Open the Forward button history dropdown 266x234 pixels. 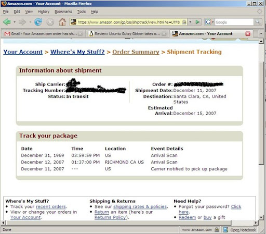pyautogui.click(x=30, y=22)
